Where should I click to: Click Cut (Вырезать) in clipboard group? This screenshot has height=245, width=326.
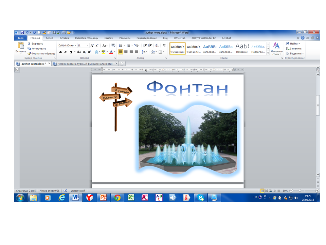[x=35, y=44]
